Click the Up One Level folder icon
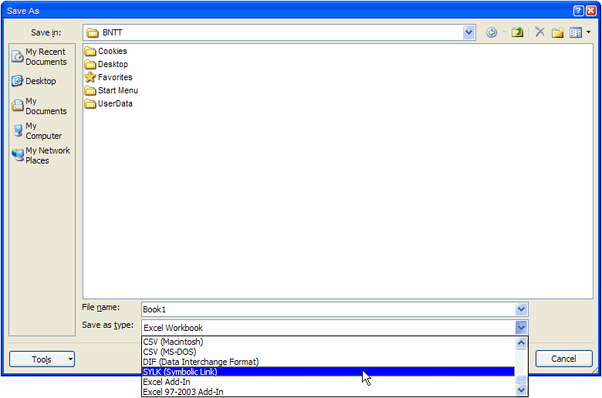 (x=518, y=32)
